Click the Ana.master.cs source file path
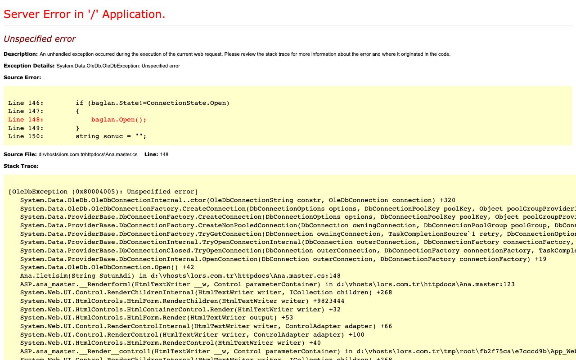The width and height of the screenshot is (576, 360). 88,154
